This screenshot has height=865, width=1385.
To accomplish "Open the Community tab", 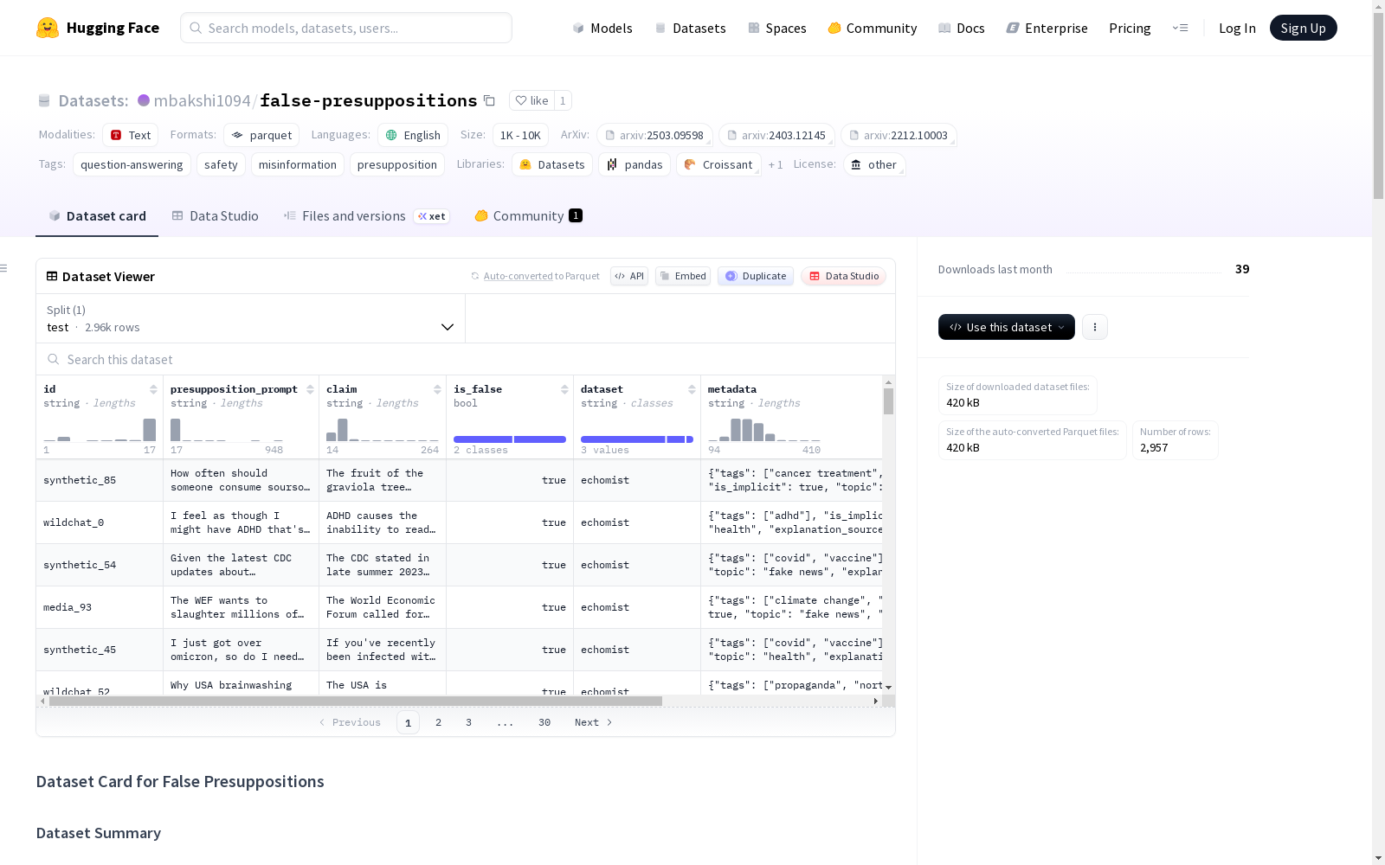I will click(528, 216).
